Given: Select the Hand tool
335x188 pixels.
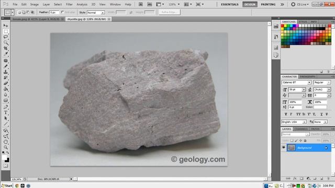Looking at the screenshot, I should 6,142.
